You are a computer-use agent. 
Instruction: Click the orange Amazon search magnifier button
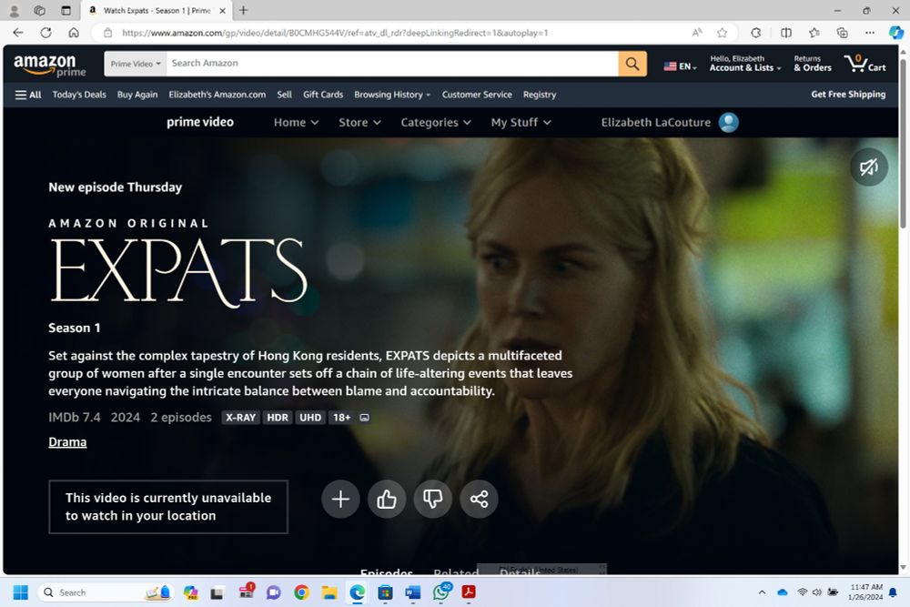coord(632,64)
